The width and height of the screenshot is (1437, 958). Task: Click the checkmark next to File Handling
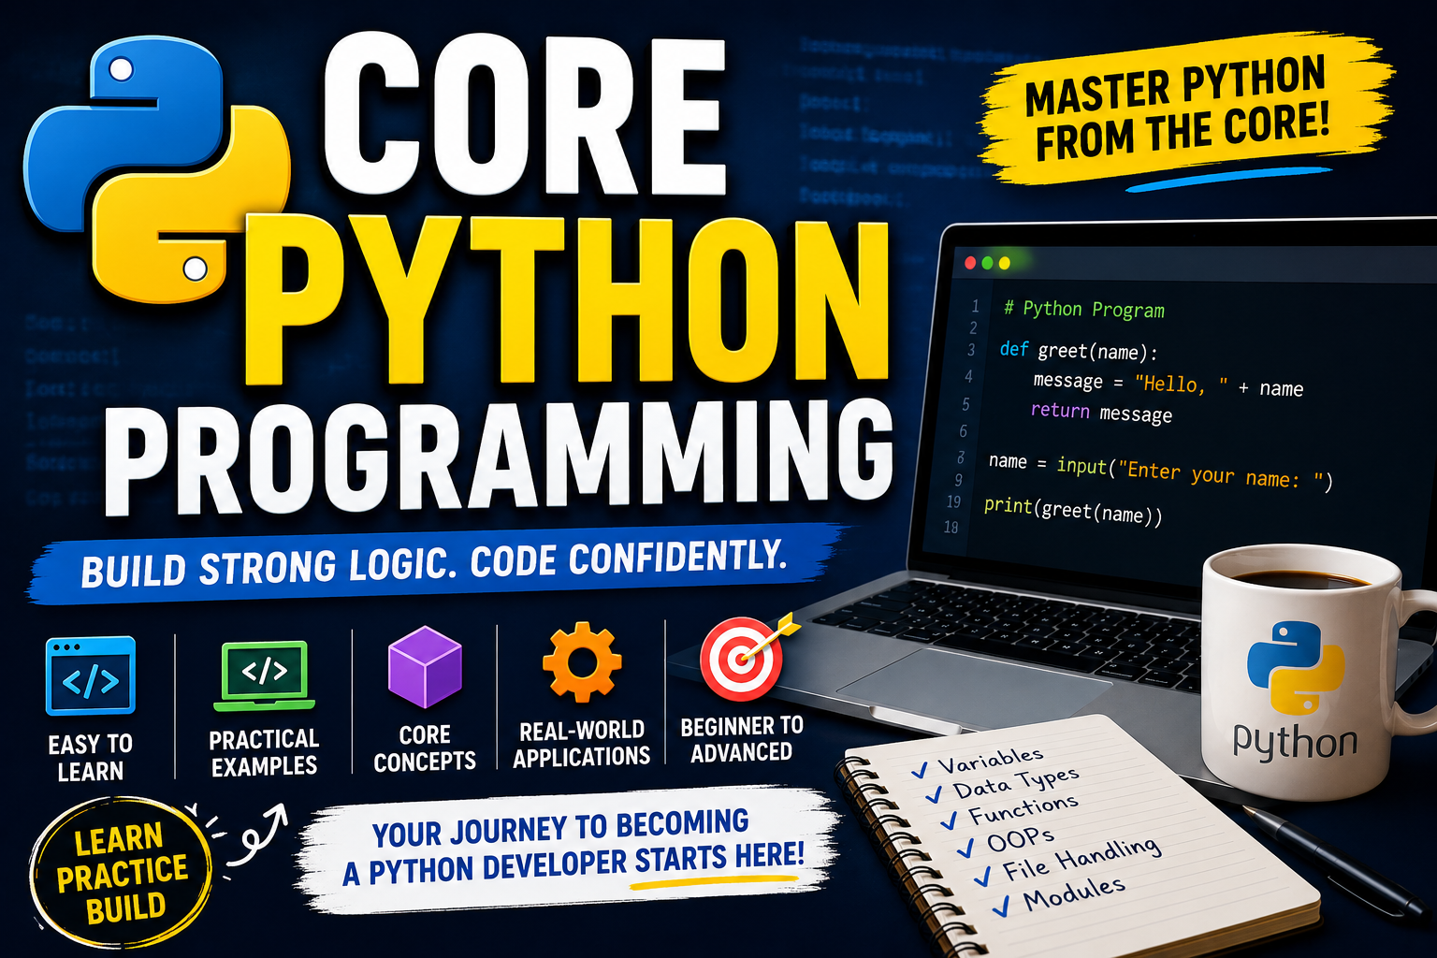983,877
